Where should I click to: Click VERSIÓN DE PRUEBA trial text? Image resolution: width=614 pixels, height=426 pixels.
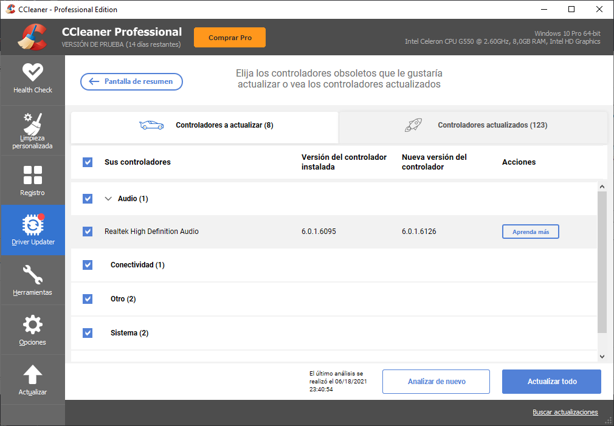coord(122,44)
